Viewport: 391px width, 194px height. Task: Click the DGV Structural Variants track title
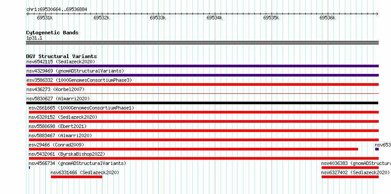click(x=62, y=56)
